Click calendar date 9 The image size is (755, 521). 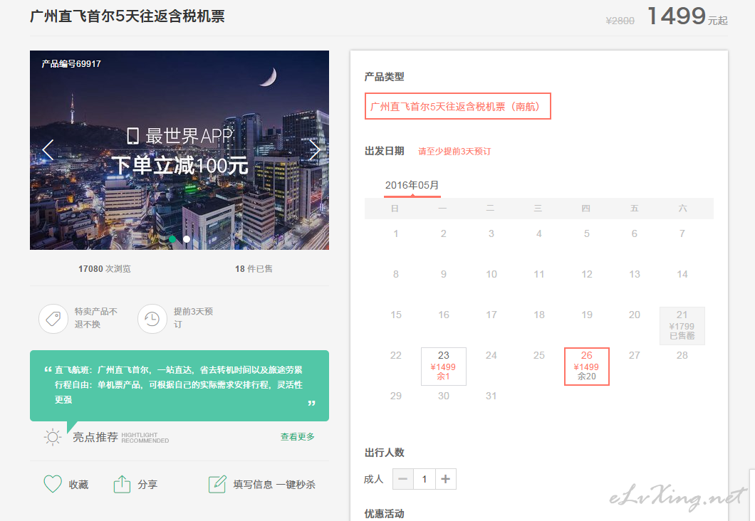[x=444, y=274]
